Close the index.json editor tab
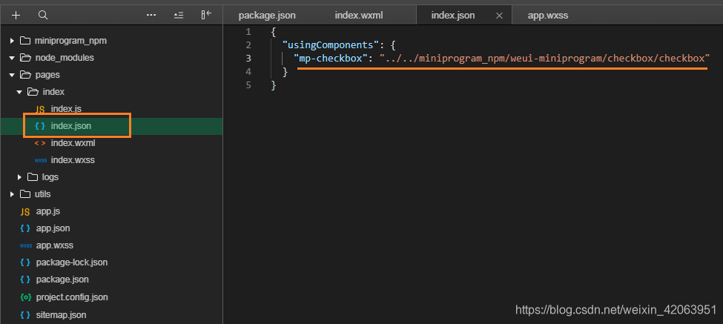 pyautogui.click(x=499, y=16)
